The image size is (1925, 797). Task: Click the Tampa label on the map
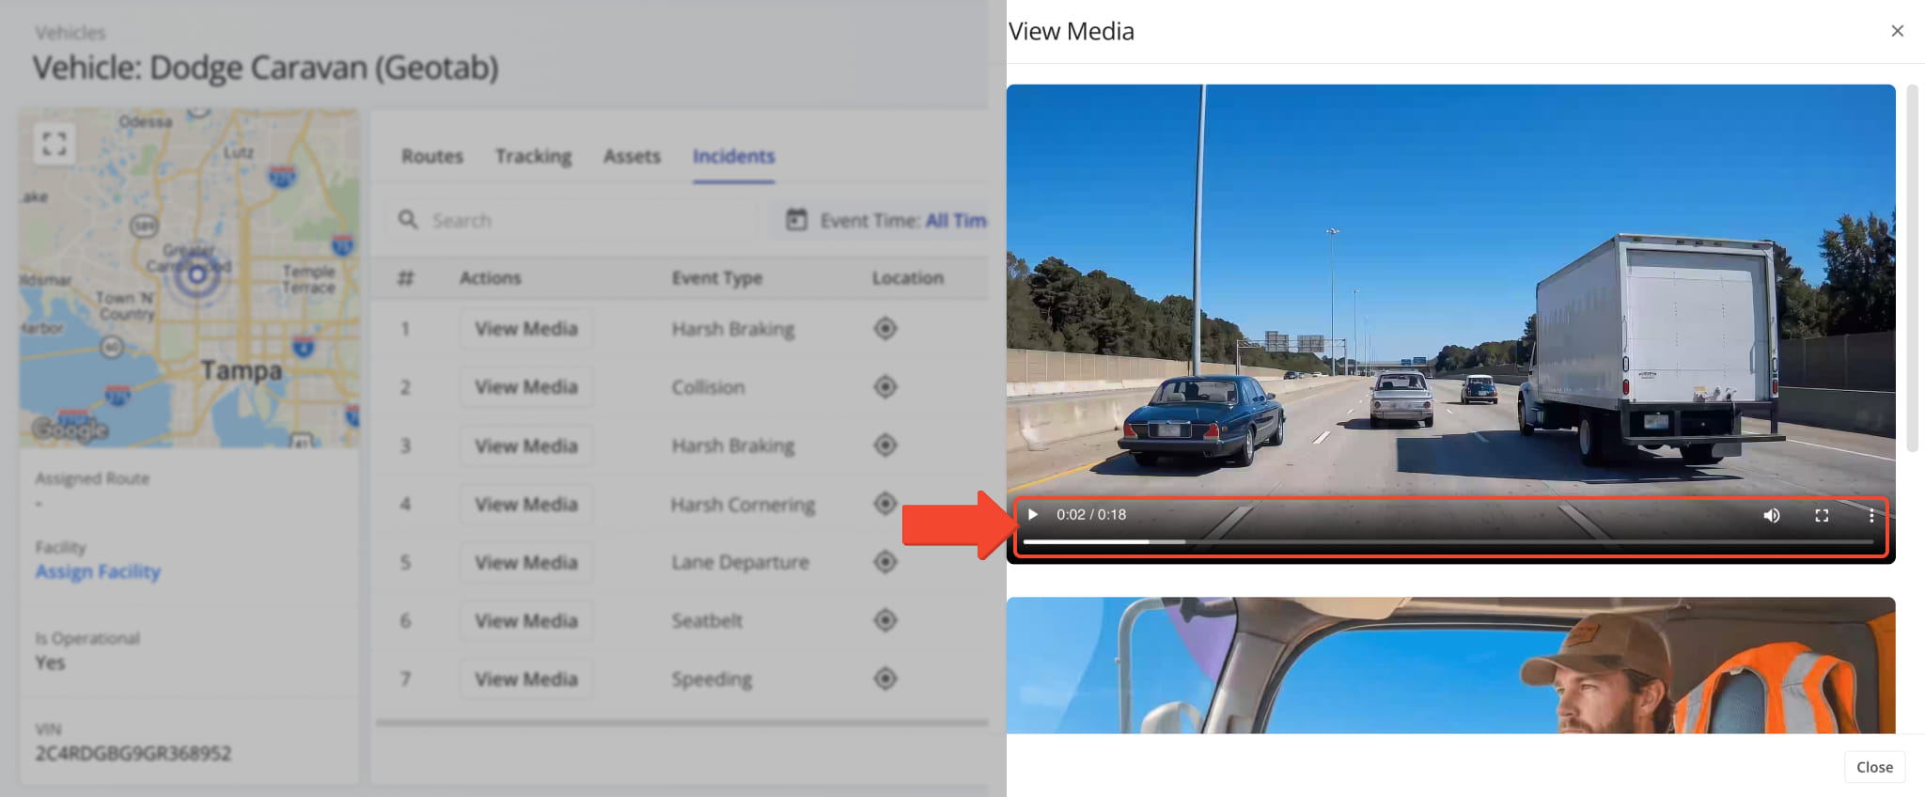[241, 371]
